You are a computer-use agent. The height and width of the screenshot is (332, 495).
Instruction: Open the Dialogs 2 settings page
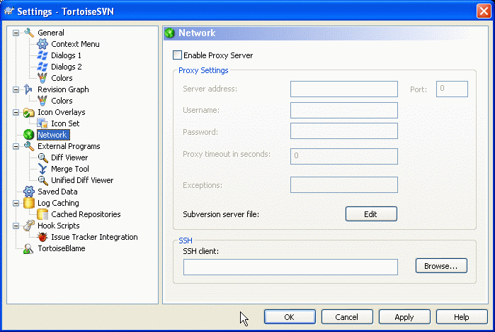67,67
